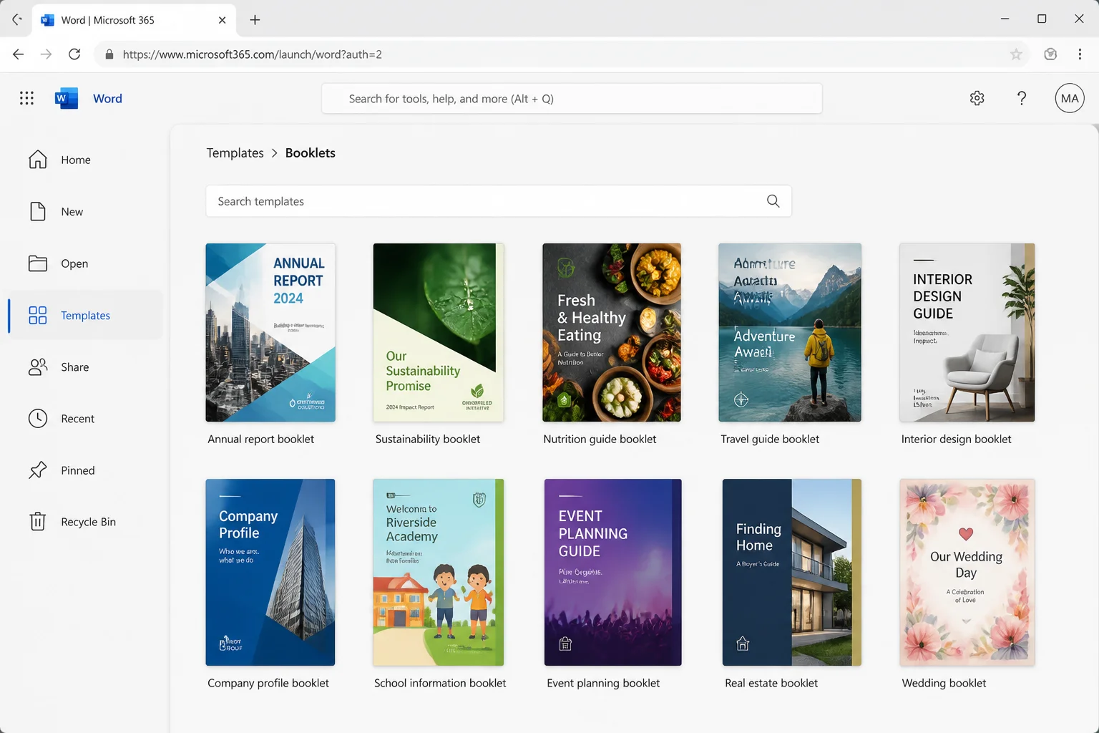The width and height of the screenshot is (1099, 733).
Task: Open Recycle Bin in the sidebar
Action: pos(85,522)
